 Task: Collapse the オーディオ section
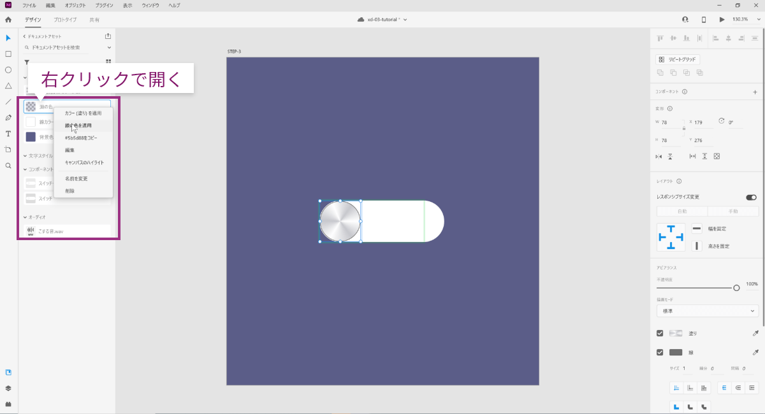point(25,217)
